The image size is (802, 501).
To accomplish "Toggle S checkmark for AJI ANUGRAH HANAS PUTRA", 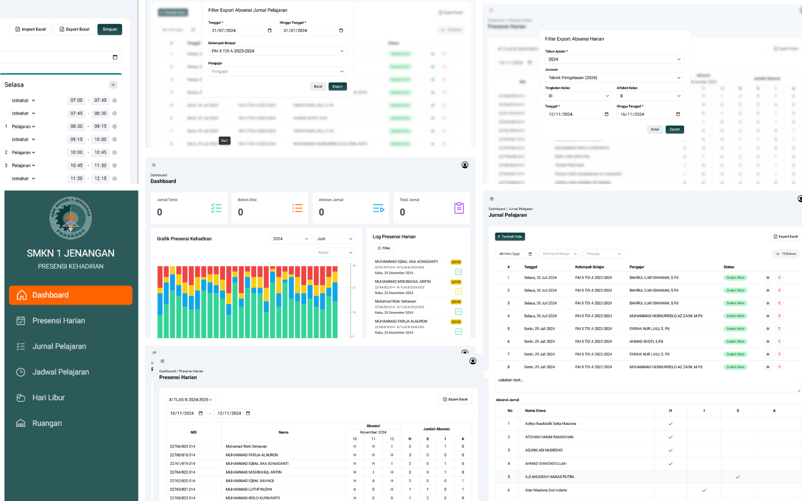I will (x=737, y=477).
